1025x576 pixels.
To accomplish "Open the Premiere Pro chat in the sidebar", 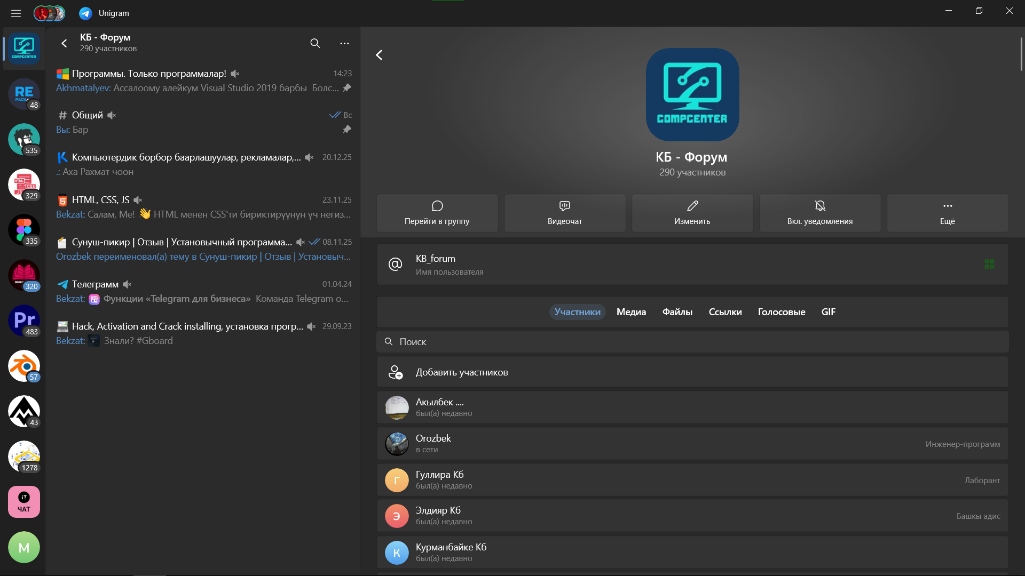I will point(23,321).
